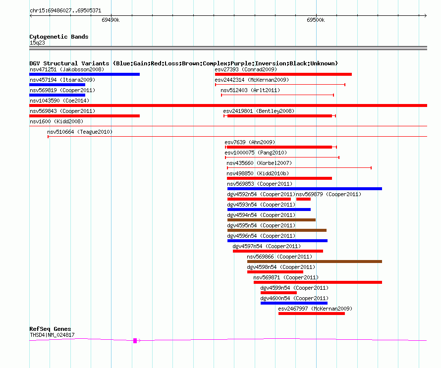Click the ruler's right end arrow
The width and height of the screenshot is (441, 368).
coord(426,16)
